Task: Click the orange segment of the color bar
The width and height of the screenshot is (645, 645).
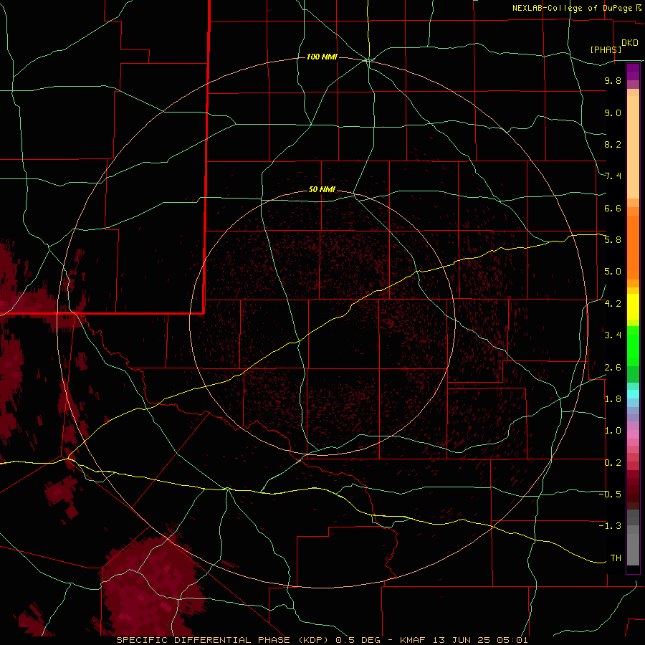Action: click(x=633, y=247)
